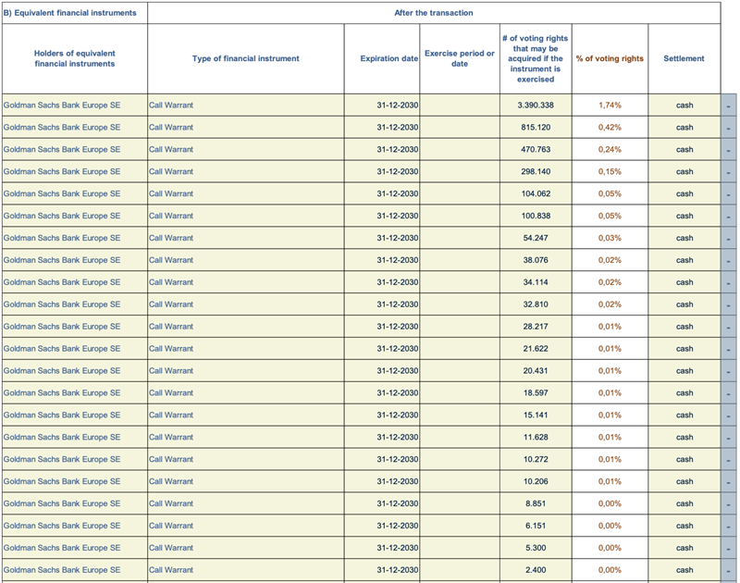Click the 470.763 value cell

pyautogui.click(x=536, y=150)
